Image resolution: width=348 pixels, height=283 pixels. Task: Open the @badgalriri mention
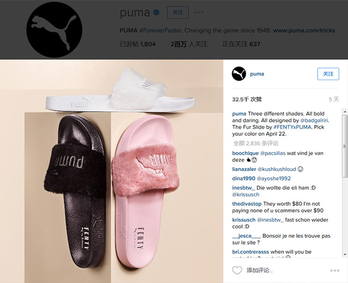click(314, 120)
